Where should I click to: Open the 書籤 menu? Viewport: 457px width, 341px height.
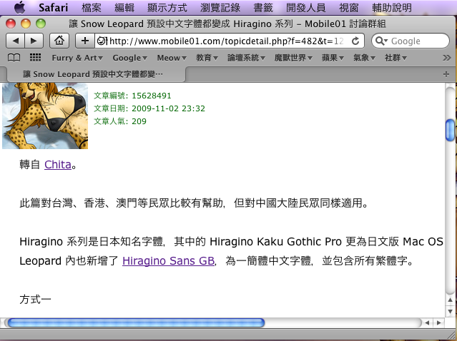pos(263,8)
